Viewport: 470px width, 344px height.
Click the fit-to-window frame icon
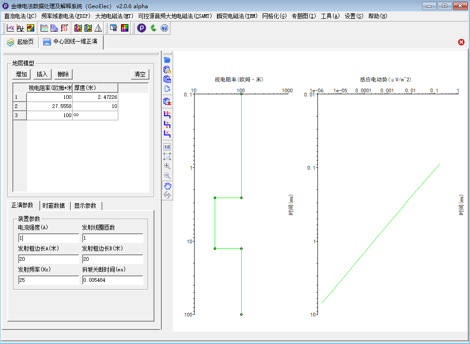[167, 156]
